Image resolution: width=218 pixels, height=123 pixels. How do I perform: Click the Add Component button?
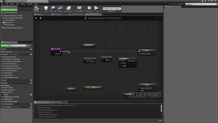(x=9, y=10)
